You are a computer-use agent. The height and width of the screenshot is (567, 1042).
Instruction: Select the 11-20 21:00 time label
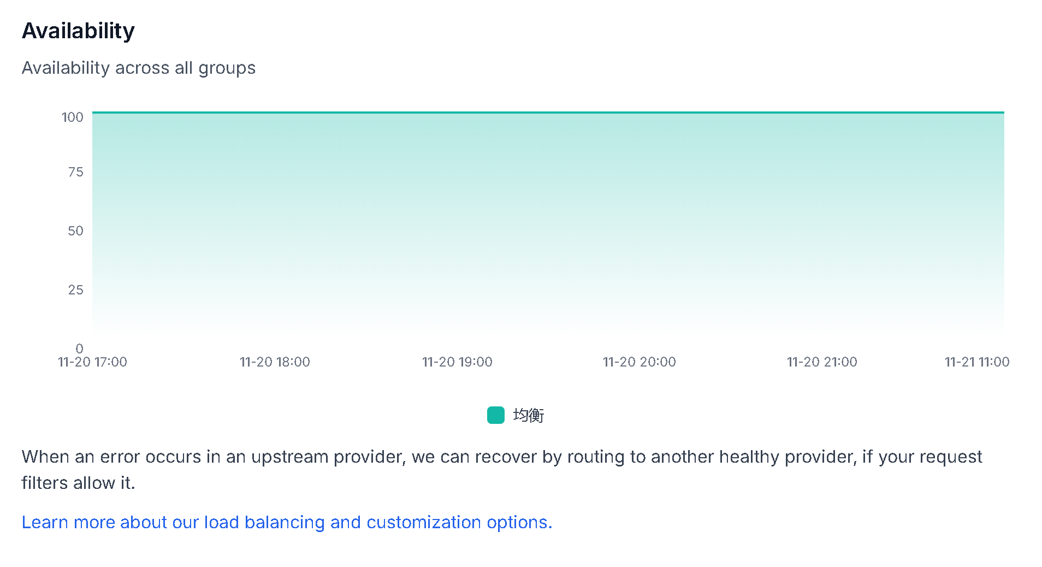(822, 362)
